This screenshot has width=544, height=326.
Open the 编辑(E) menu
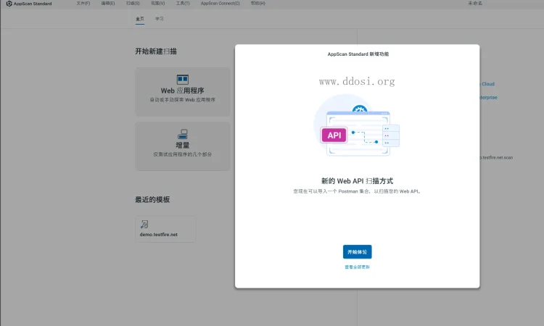point(108,3)
